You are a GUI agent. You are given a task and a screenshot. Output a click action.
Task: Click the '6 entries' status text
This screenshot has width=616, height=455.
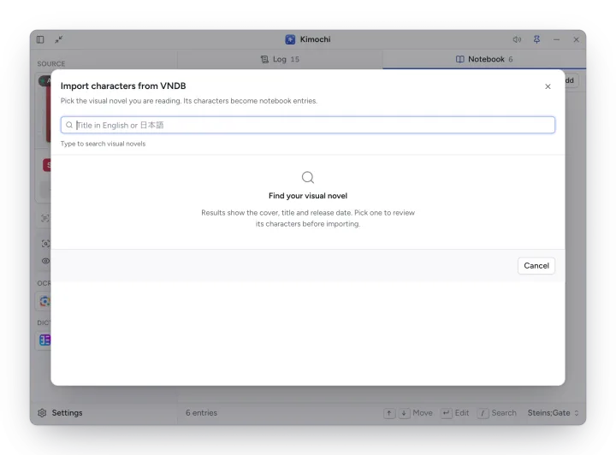(x=201, y=412)
